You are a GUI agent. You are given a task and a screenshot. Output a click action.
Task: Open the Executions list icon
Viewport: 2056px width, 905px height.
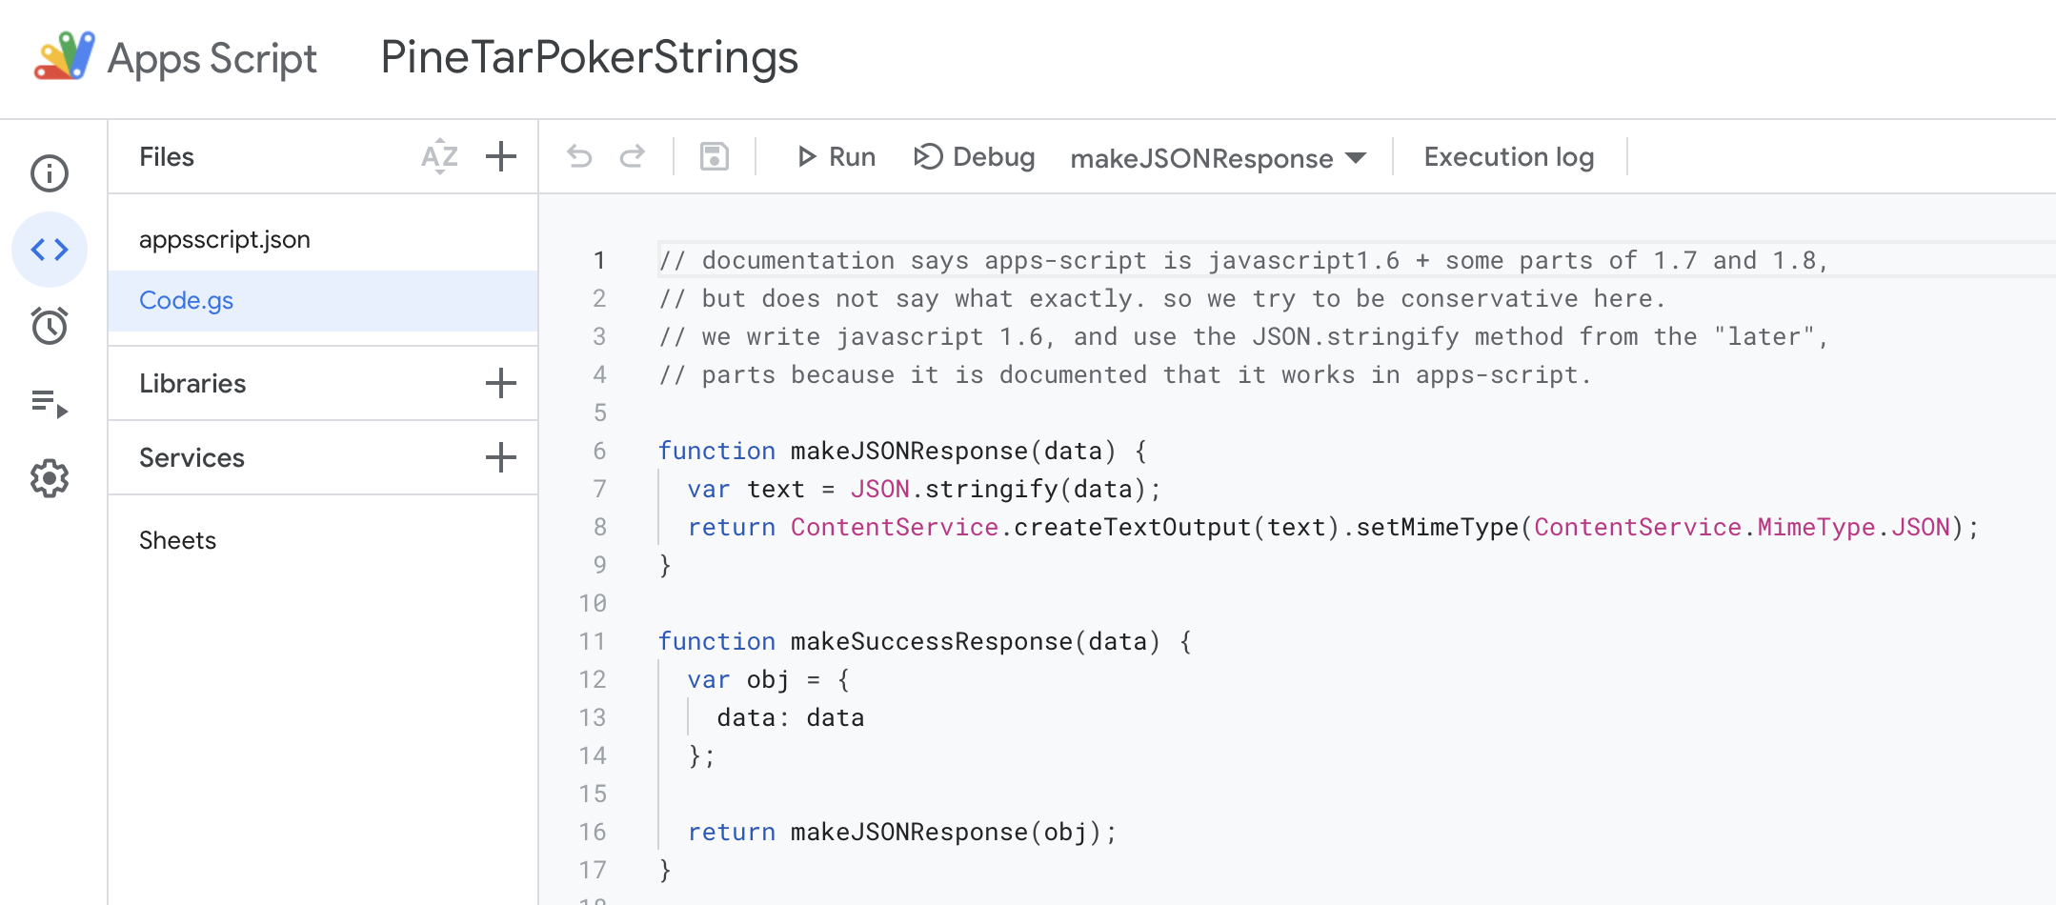click(x=50, y=403)
